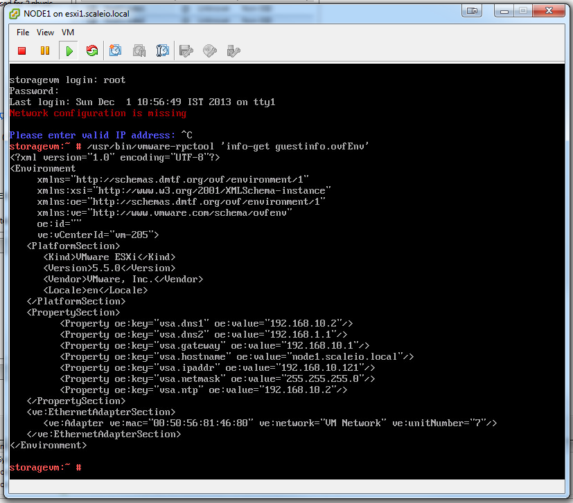The height and width of the screenshot is (503, 573).
Task: Click the vsa.gateway property line
Action: coord(215,346)
